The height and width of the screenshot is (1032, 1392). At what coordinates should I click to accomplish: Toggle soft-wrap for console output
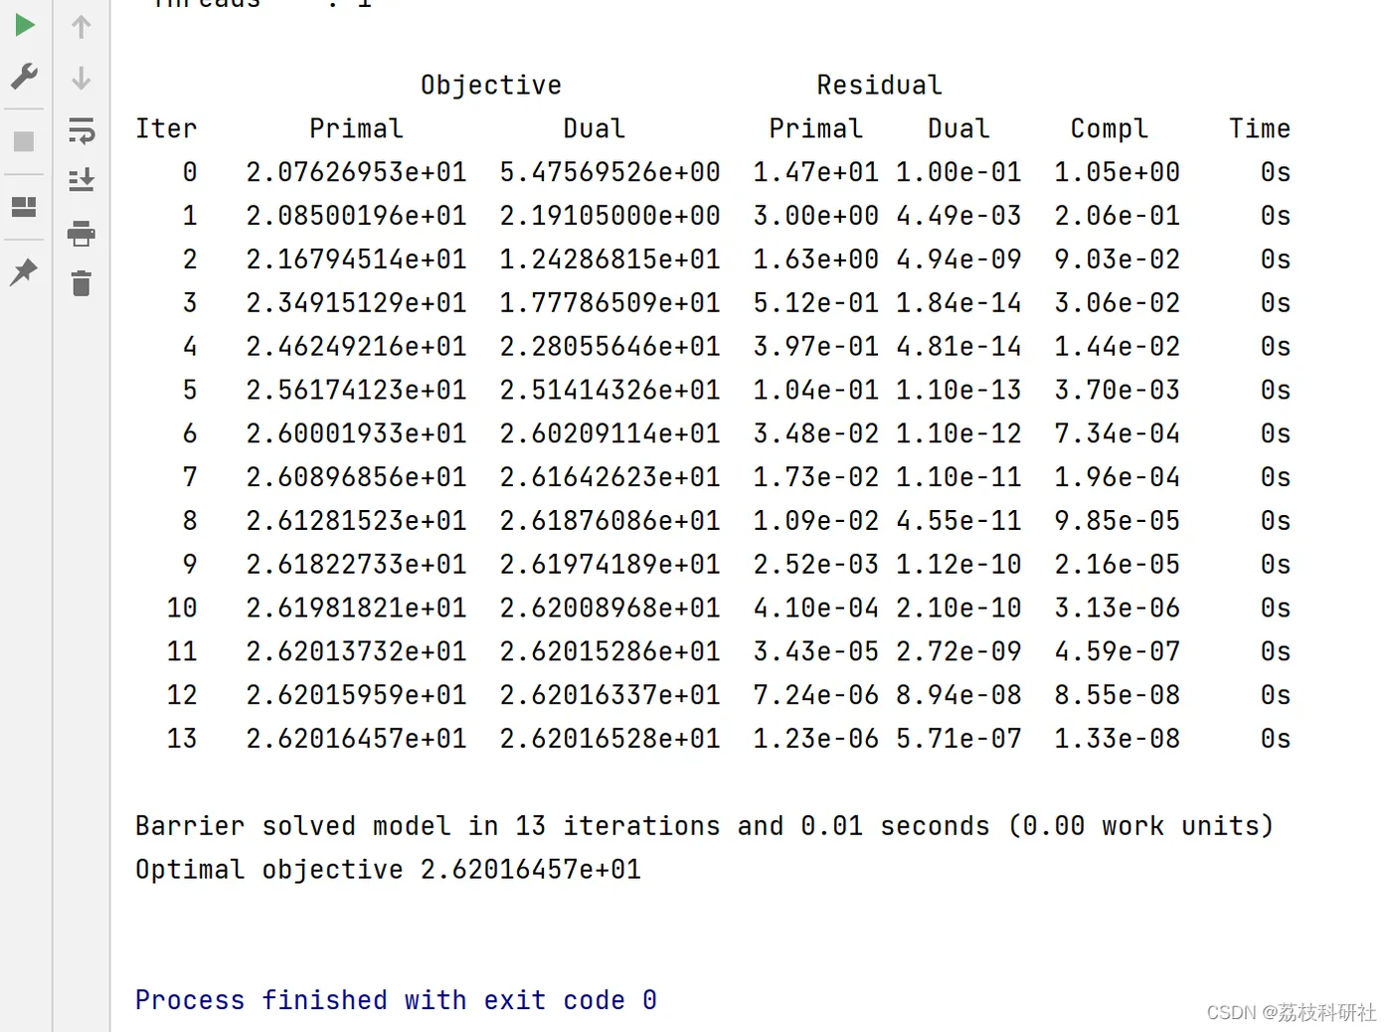pyautogui.click(x=82, y=130)
